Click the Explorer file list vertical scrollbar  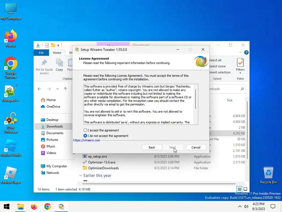coord(247,130)
